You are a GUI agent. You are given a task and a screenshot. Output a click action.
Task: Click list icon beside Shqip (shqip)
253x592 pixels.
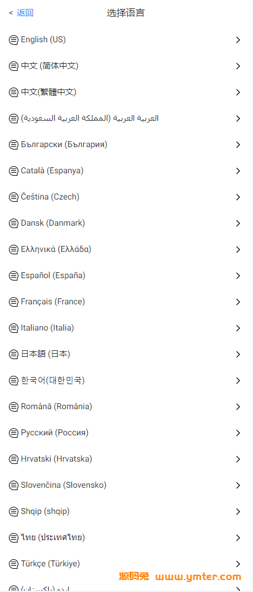click(14, 512)
